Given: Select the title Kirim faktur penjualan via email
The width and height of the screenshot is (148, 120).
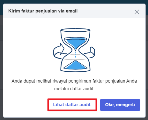Looking at the screenshot, I should pos(43,11).
